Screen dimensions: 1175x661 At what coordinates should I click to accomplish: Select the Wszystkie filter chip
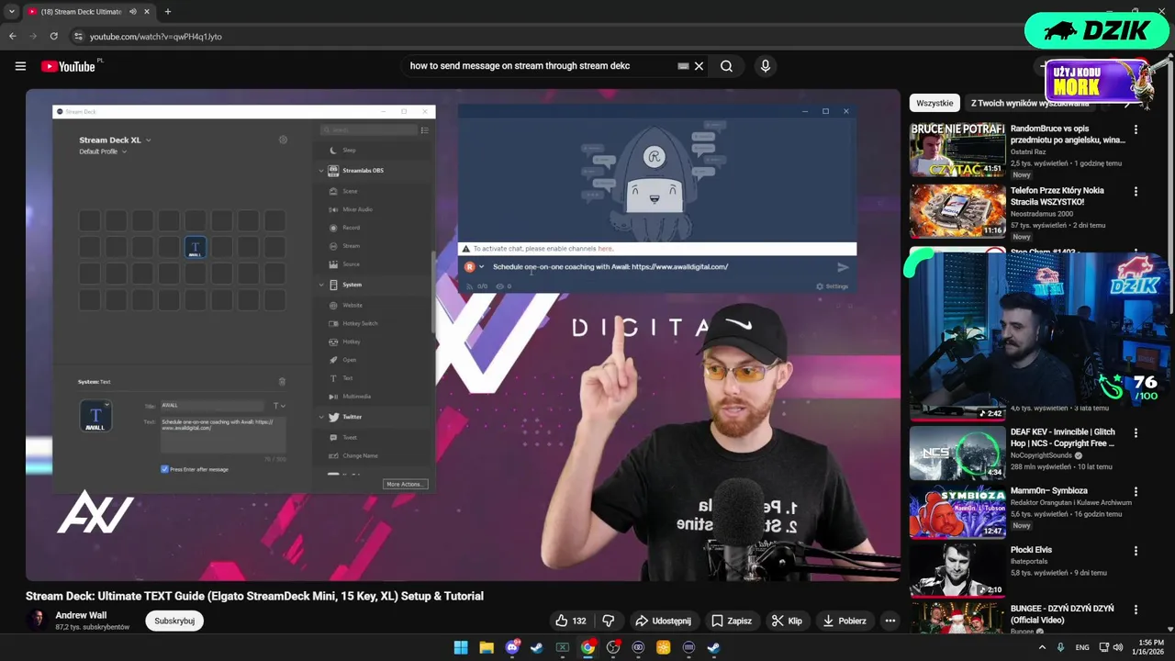934,104
